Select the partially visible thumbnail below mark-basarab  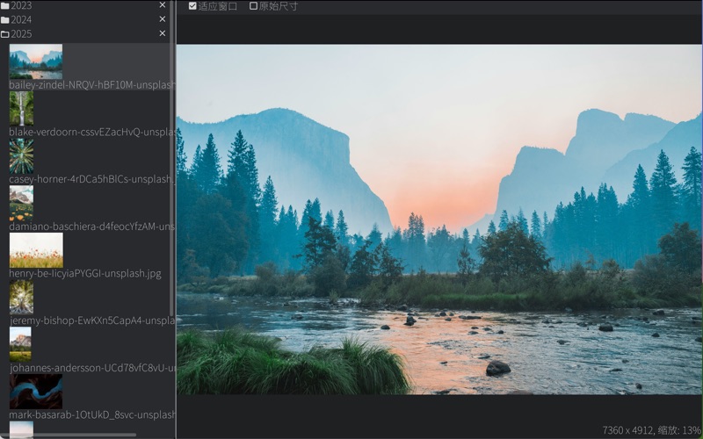tap(21, 429)
